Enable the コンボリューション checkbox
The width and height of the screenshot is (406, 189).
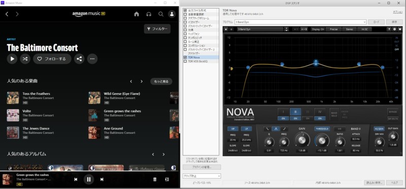(x=185, y=45)
